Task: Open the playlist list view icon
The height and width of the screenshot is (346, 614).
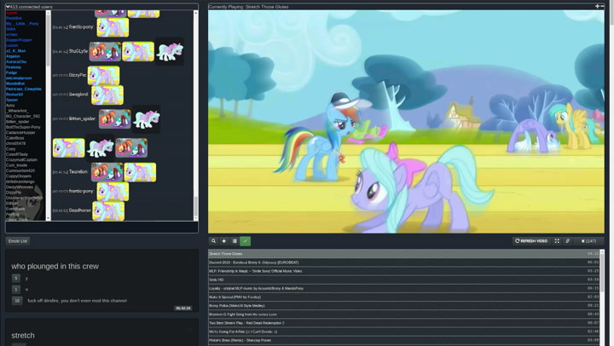Action: 235,241
